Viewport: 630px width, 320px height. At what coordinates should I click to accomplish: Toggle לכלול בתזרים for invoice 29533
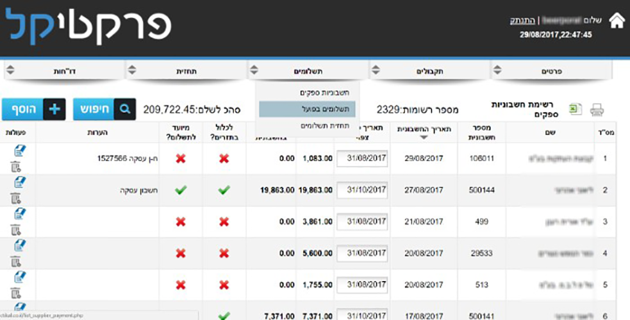pyautogui.click(x=224, y=253)
